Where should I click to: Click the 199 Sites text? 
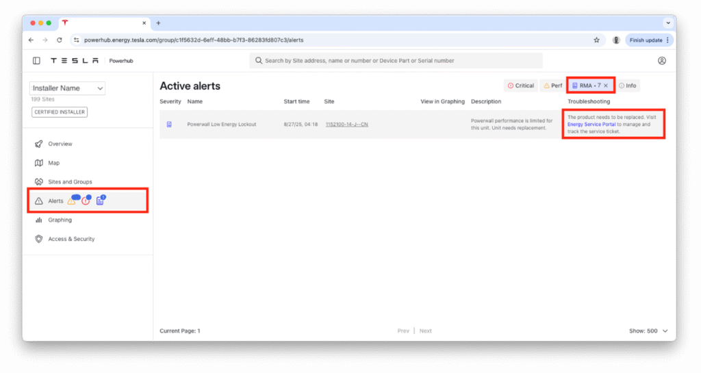(42, 99)
